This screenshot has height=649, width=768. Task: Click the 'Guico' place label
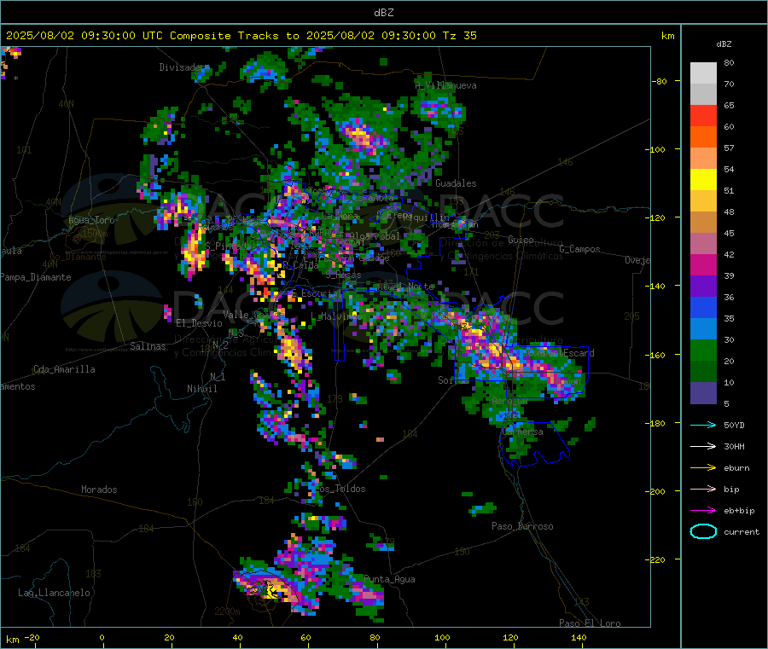coord(521,240)
